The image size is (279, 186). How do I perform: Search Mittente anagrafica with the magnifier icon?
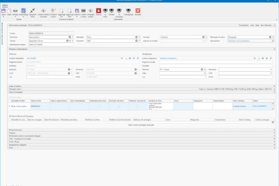tap(138, 59)
